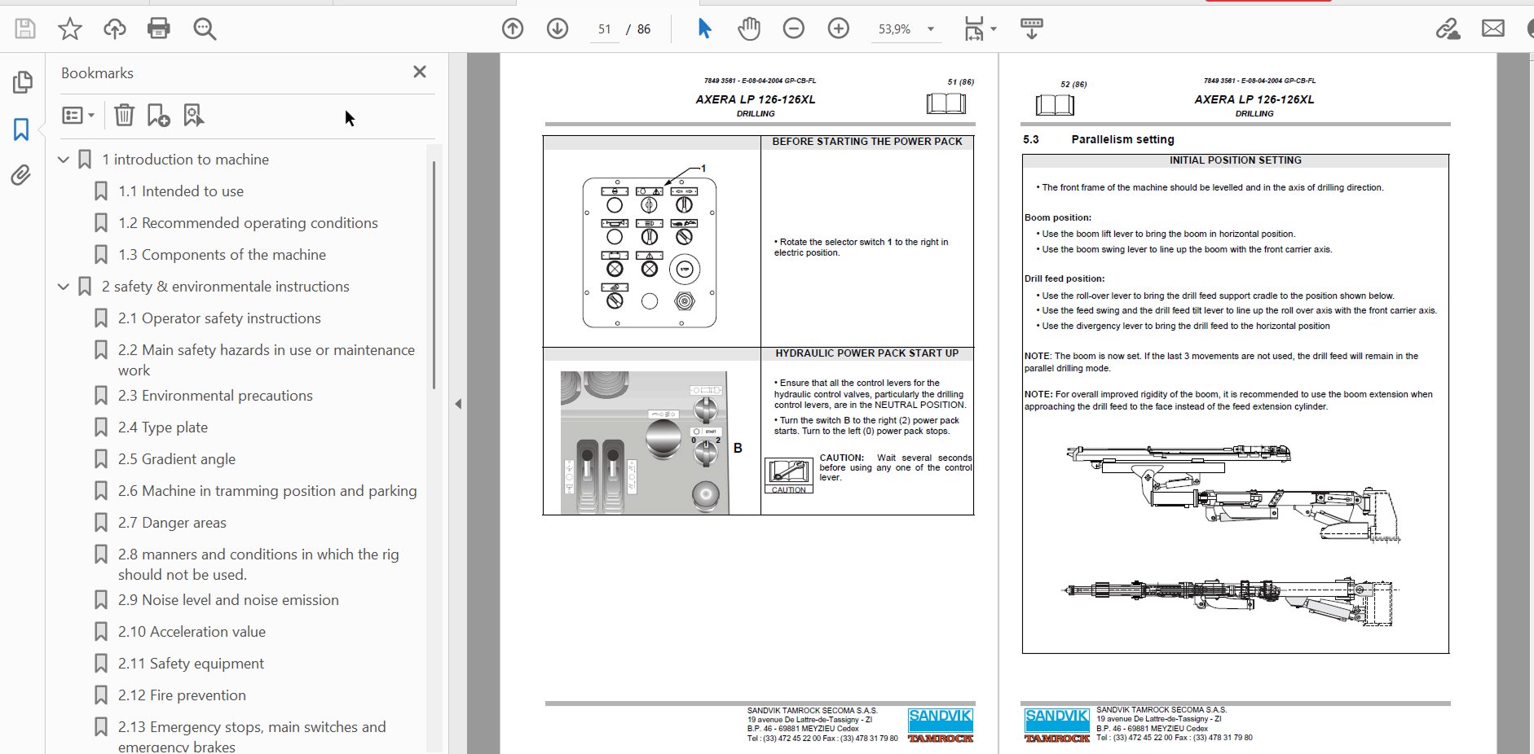Open bookmark '2.8 manners and conditions'
This screenshot has width=1534, height=754.
point(258,564)
